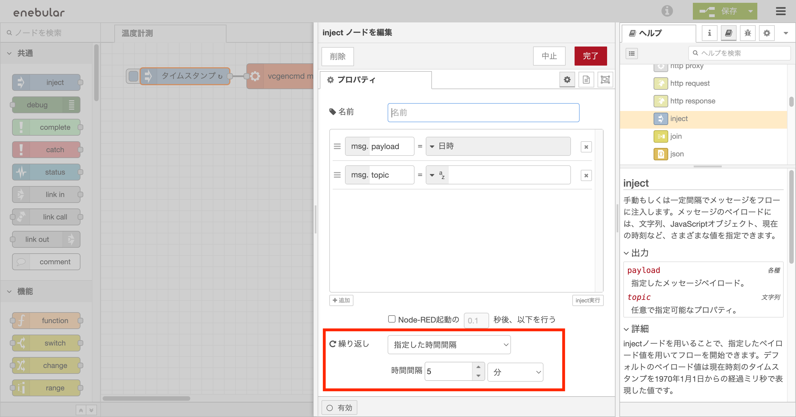Collapse the 共通 palette category
The width and height of the screenshot is (796, 417).
(x=46, y=53)
